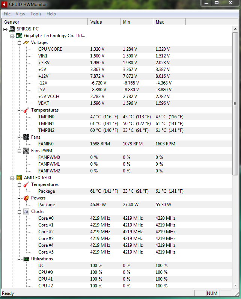The height and width of the screenshot is (299, 241).
Task: Click the vertical scrollbar thumb
Action: [235, 104]
